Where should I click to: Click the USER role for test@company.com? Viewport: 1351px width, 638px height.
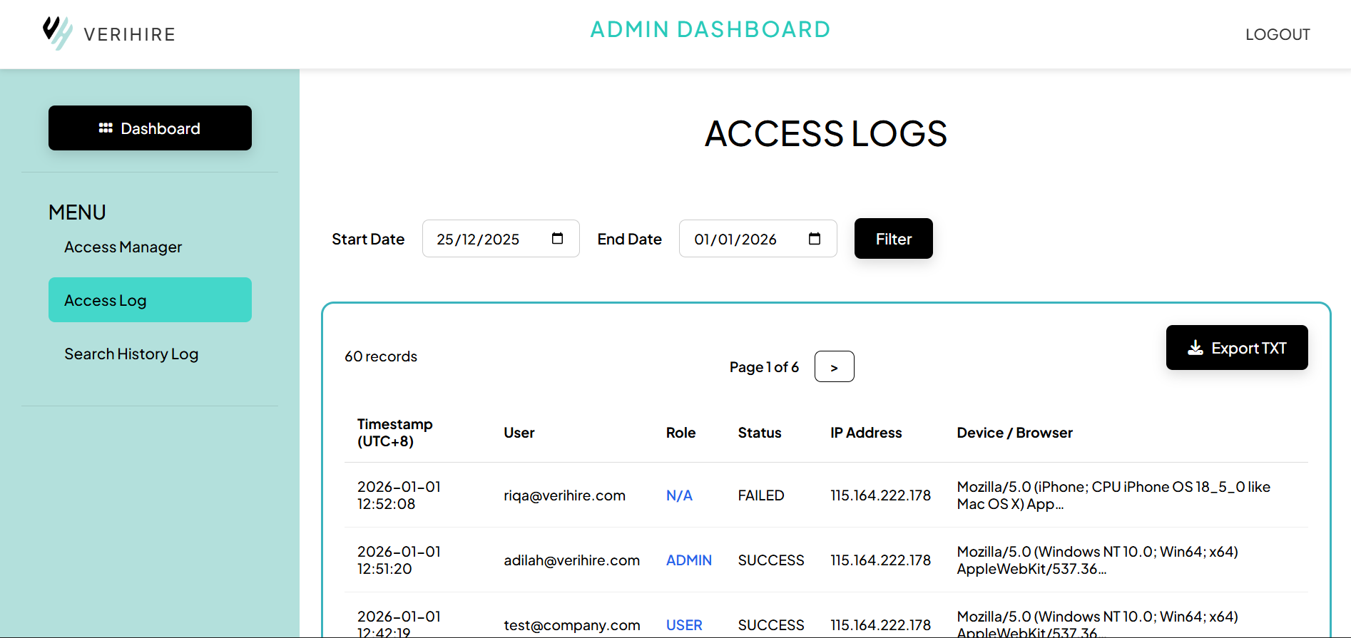684,625
